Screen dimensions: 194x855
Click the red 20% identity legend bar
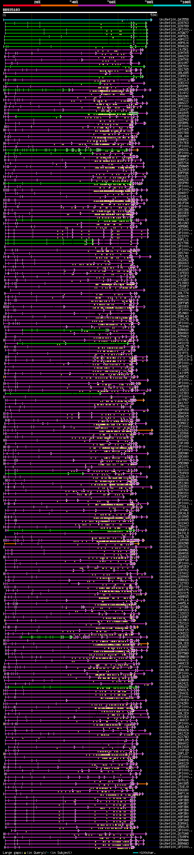(x=22, y=6)
